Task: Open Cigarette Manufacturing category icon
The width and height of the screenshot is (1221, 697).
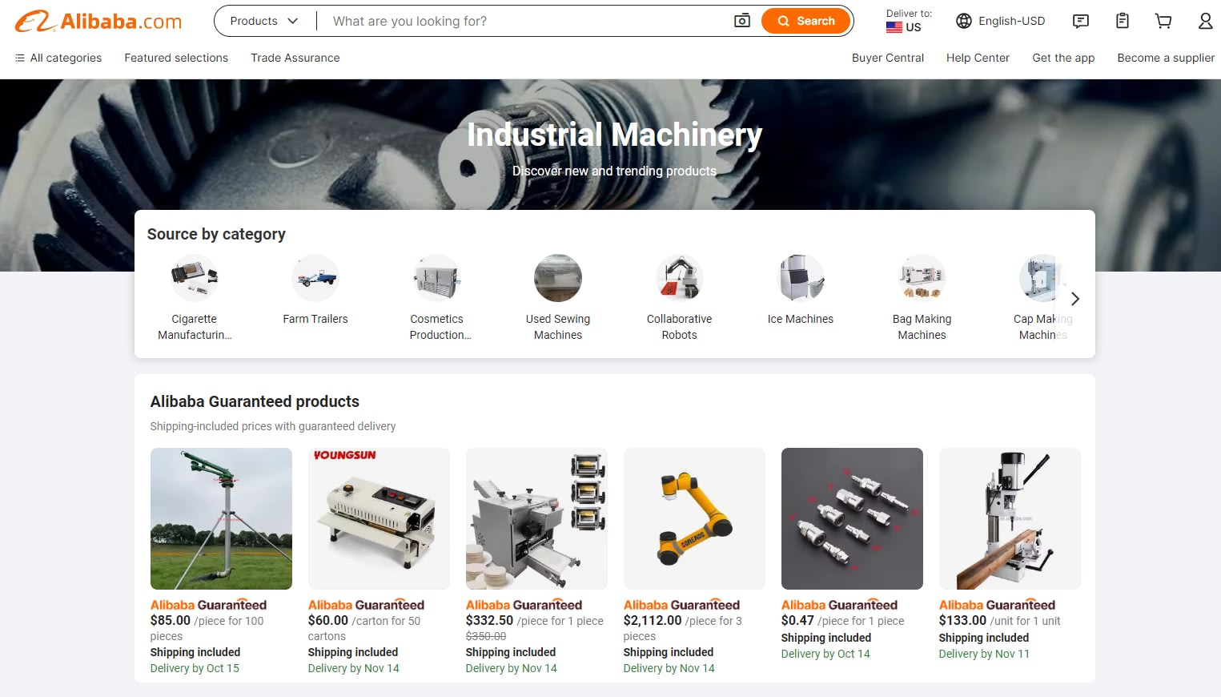Action: click(195, 278)
